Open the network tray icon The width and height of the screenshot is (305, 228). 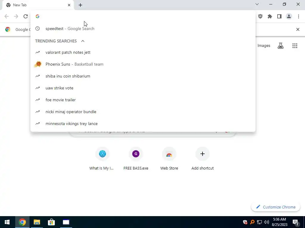tap(259, 222)
